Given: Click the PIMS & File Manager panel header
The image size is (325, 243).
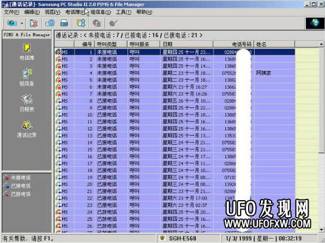Looking at the screenshot, I should point(27,35).
